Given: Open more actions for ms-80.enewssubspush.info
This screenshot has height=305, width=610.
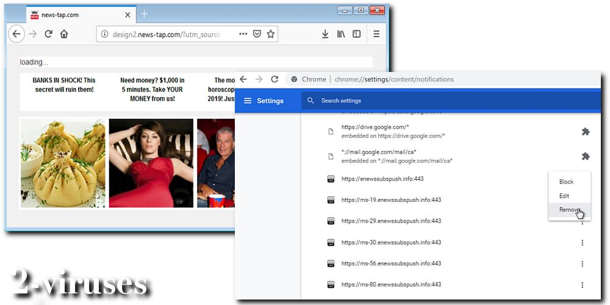Looking at the screenshot, I should coord(583,285).
